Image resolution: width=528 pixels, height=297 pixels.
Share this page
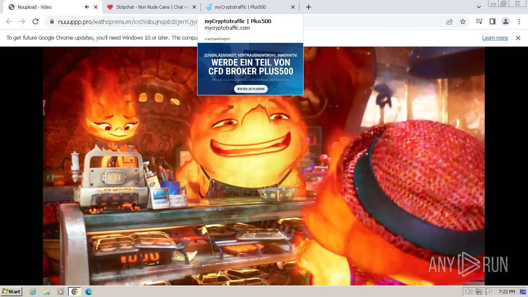click(450, 22)
